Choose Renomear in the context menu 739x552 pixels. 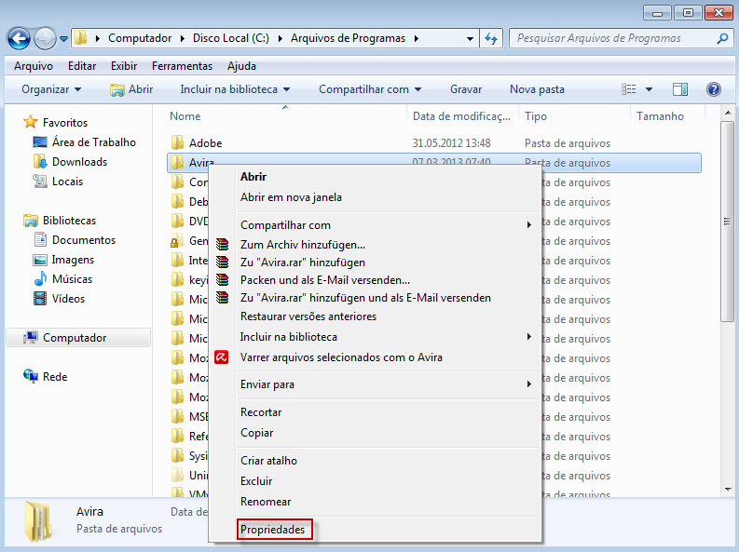point(266,502)
